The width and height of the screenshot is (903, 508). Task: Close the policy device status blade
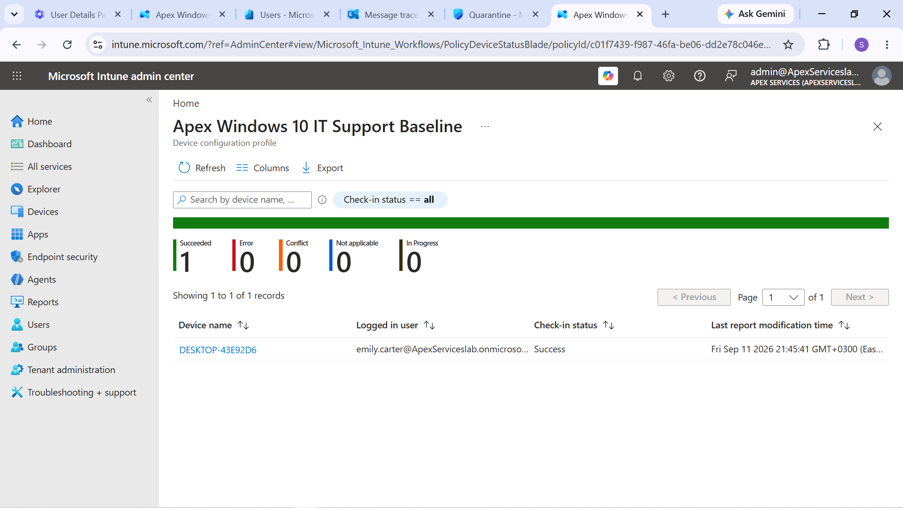[877, 127]
